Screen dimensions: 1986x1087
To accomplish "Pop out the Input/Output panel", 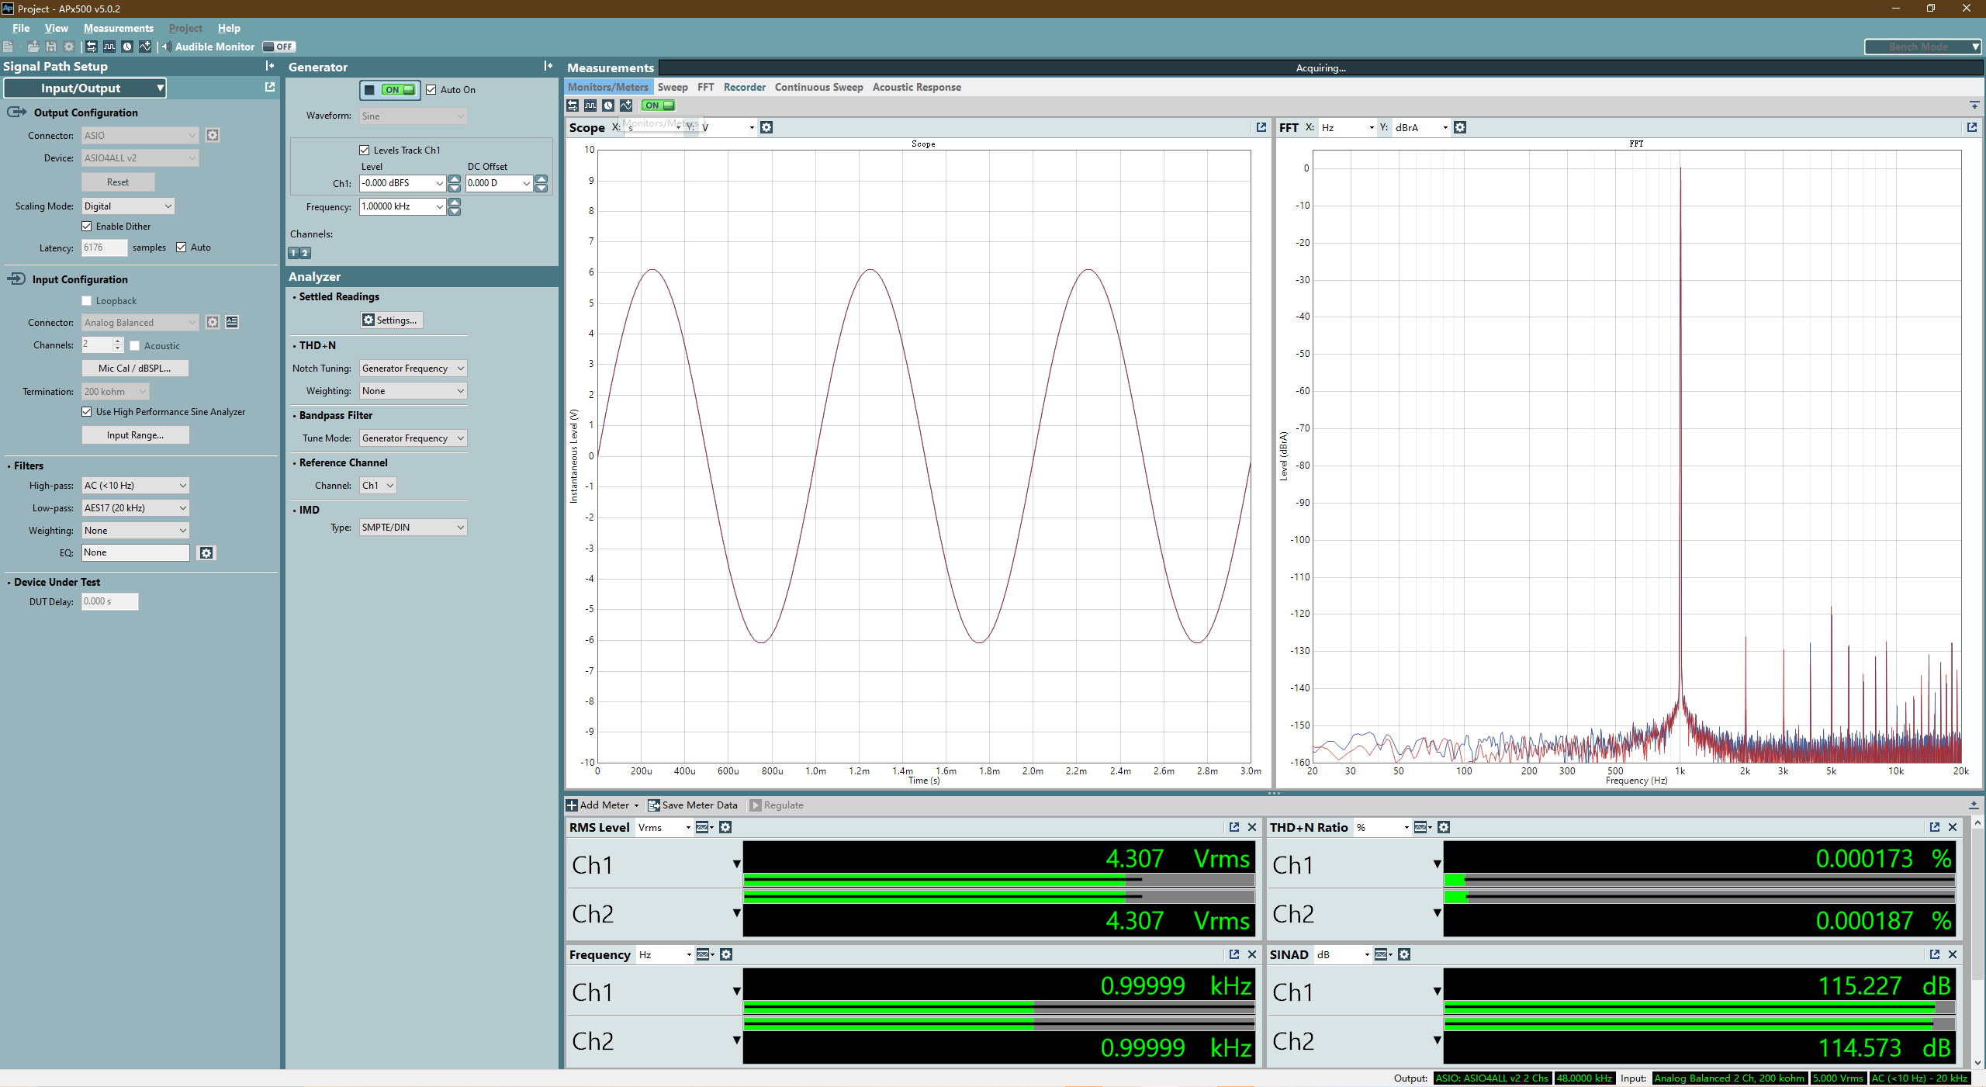I will pos(269,87).
